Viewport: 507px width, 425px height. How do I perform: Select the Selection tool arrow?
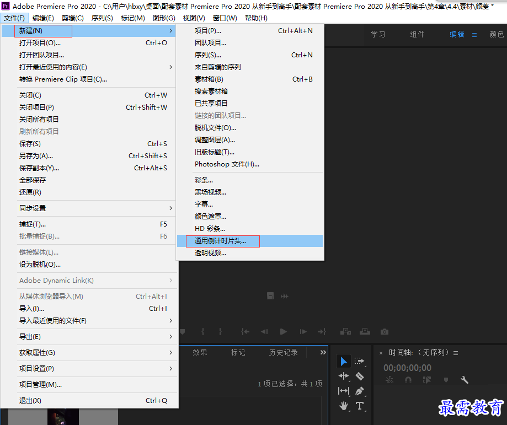[344, 361]
